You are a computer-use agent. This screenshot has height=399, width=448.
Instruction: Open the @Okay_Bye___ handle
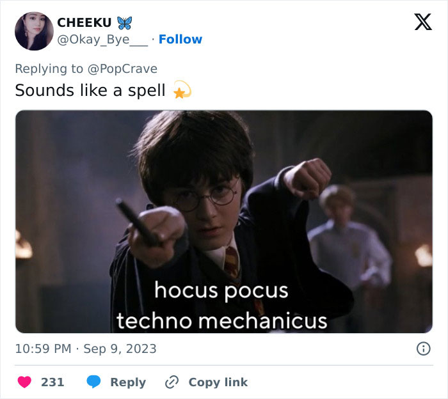[x=102, y=40]
